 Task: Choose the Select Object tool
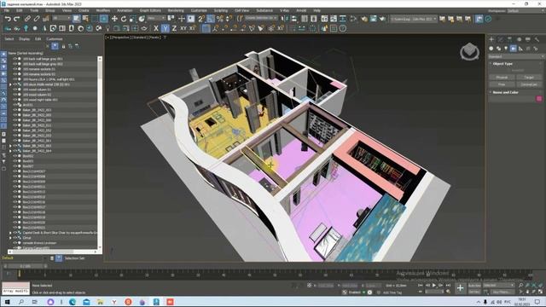pos(76,19)
